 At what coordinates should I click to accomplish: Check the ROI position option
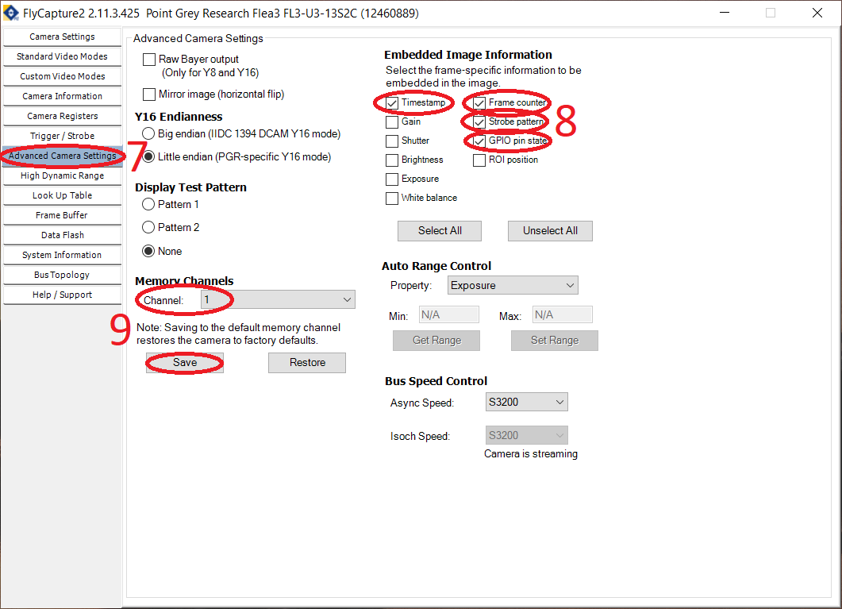(479, 160)
